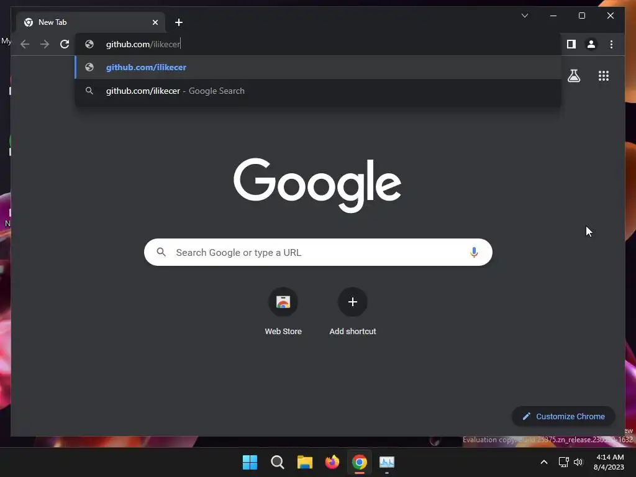Click the Customize Chrome button
The height and width of the screenshot is (477, 636).
tap(563, 417)
